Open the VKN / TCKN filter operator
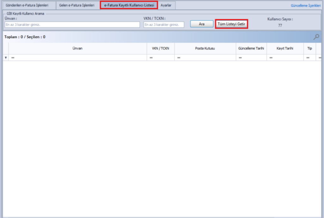 coord(151,58)
